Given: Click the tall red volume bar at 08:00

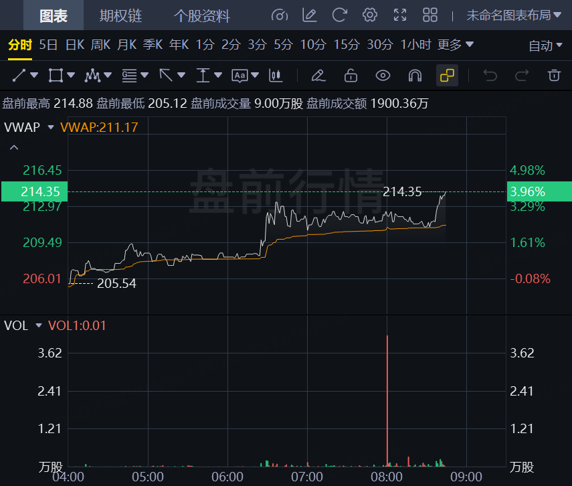Looking at the screenshot, I should tap(387, 400).
